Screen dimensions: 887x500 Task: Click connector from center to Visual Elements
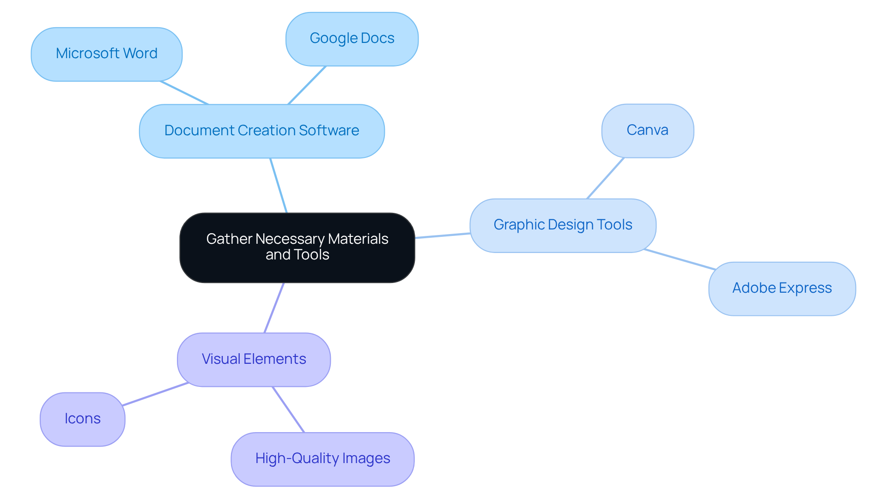pyautogui.click(x=274, y=307)
